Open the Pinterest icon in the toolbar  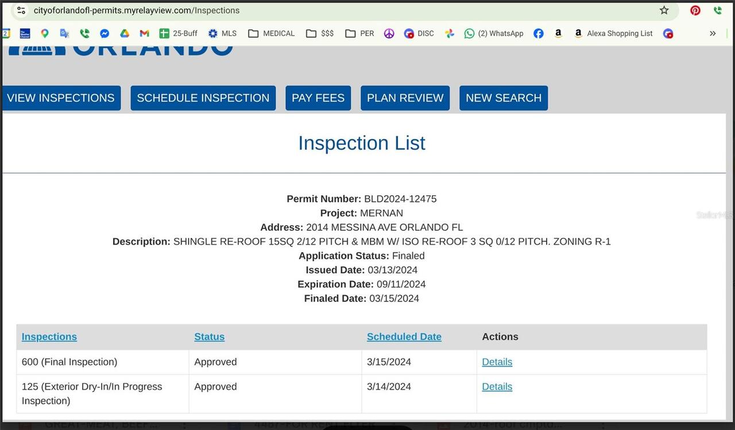coord(695,10)
